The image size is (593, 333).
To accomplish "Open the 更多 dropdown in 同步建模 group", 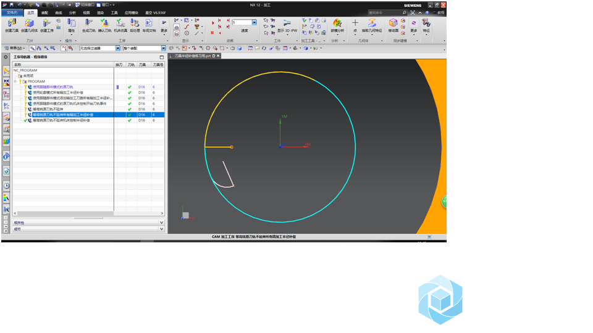I will point(414,27).
